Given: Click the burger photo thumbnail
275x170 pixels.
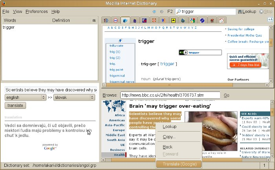Looking at the screenshot, I should click(211, 131).
